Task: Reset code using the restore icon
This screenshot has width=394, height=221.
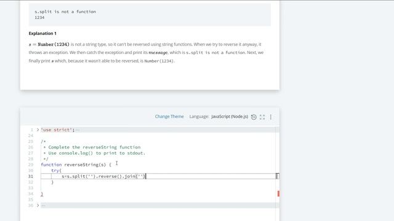Action: click(x=254, y=117)
